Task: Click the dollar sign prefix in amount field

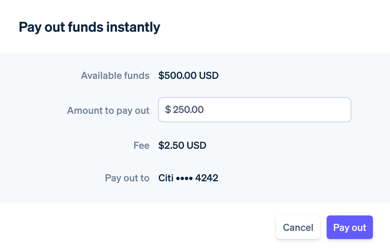Action: [168, 110]
